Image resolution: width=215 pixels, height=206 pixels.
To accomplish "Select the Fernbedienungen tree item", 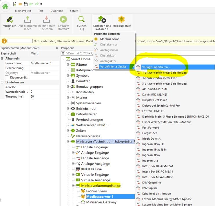I will [90, 120].
